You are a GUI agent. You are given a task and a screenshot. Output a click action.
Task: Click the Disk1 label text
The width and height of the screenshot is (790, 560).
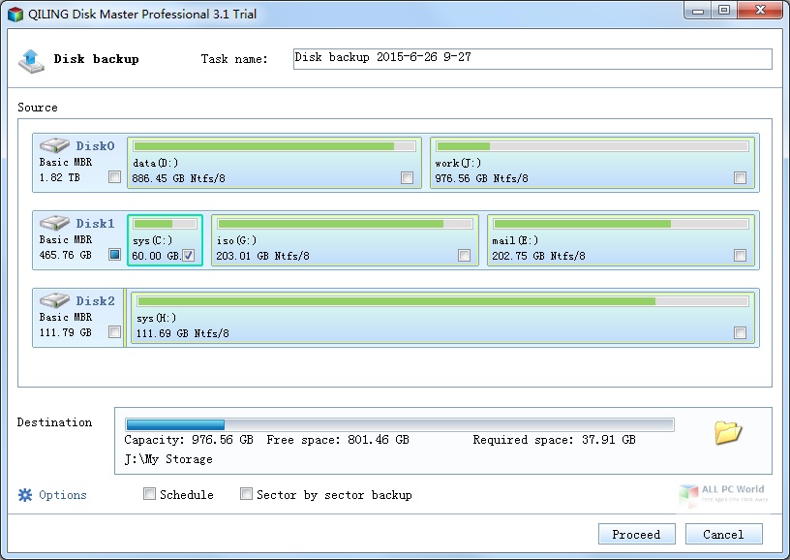pos(95,223)
